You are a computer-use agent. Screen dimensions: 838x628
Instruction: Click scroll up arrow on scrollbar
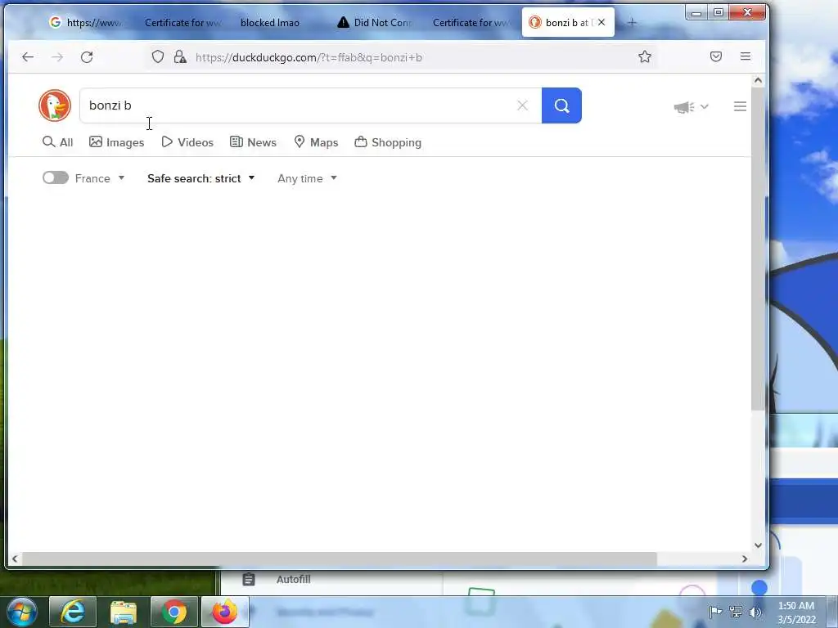coord(758,80)
